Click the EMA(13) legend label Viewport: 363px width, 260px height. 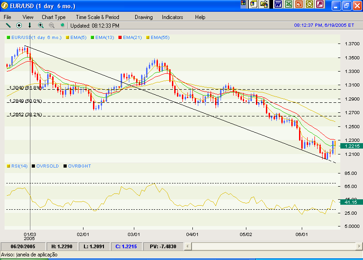[105, 38]
